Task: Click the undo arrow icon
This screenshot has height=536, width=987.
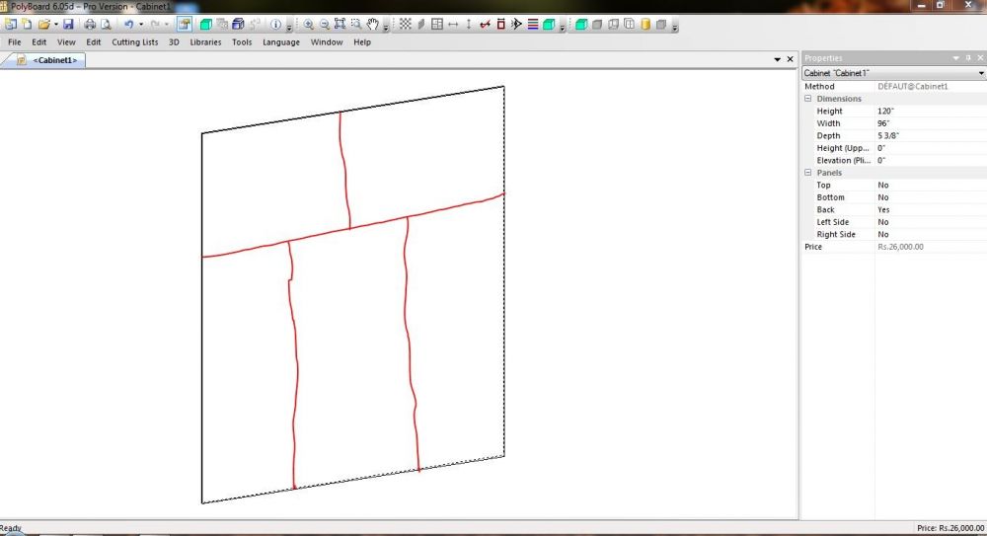Action: 128,24
